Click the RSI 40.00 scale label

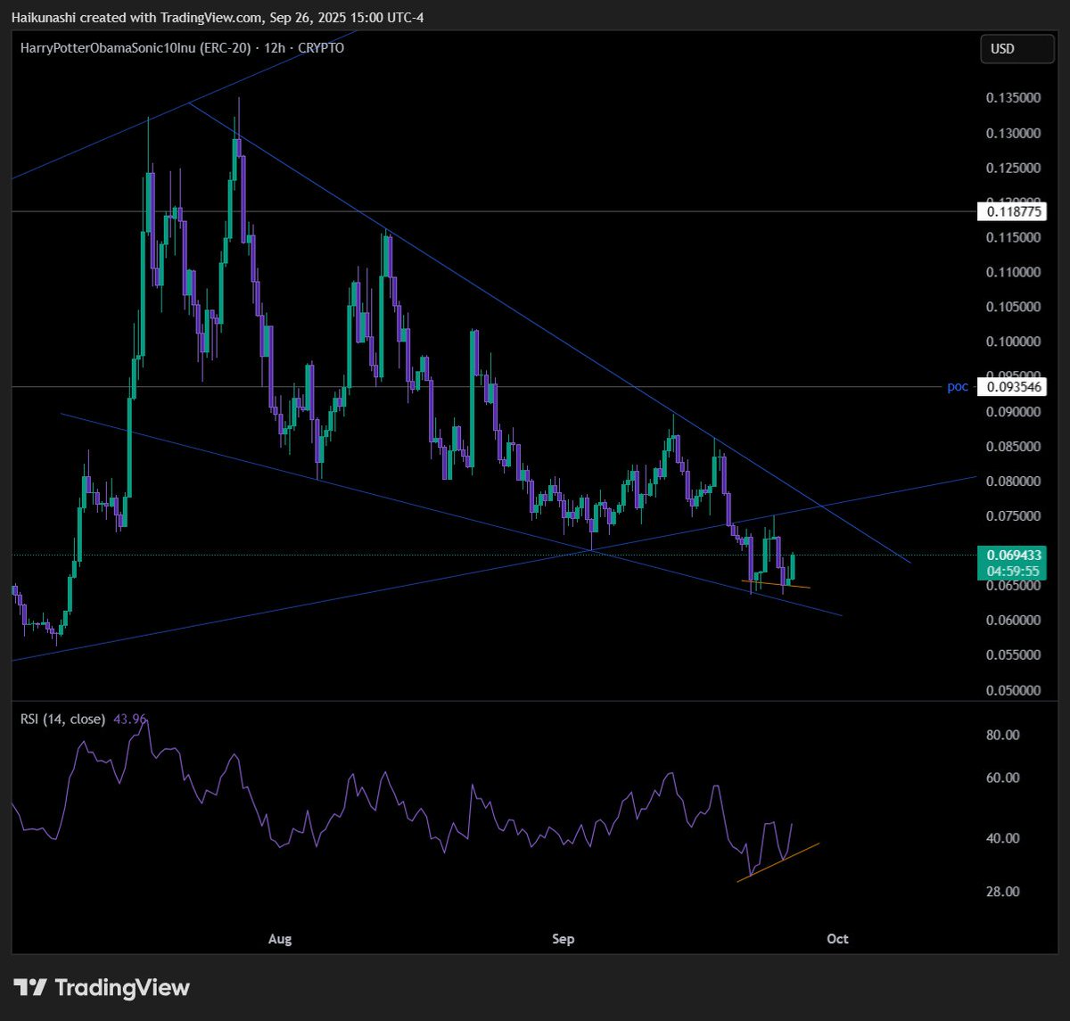pos(1002,839)
